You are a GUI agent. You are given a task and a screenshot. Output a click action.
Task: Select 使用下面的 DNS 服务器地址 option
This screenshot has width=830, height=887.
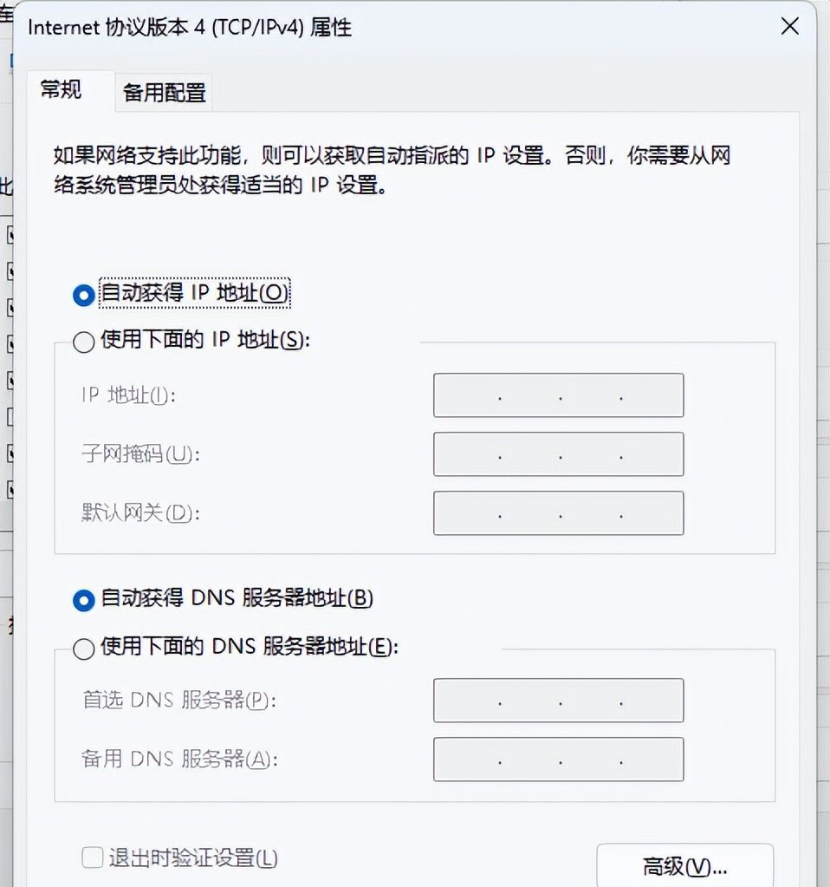point(83,647)
